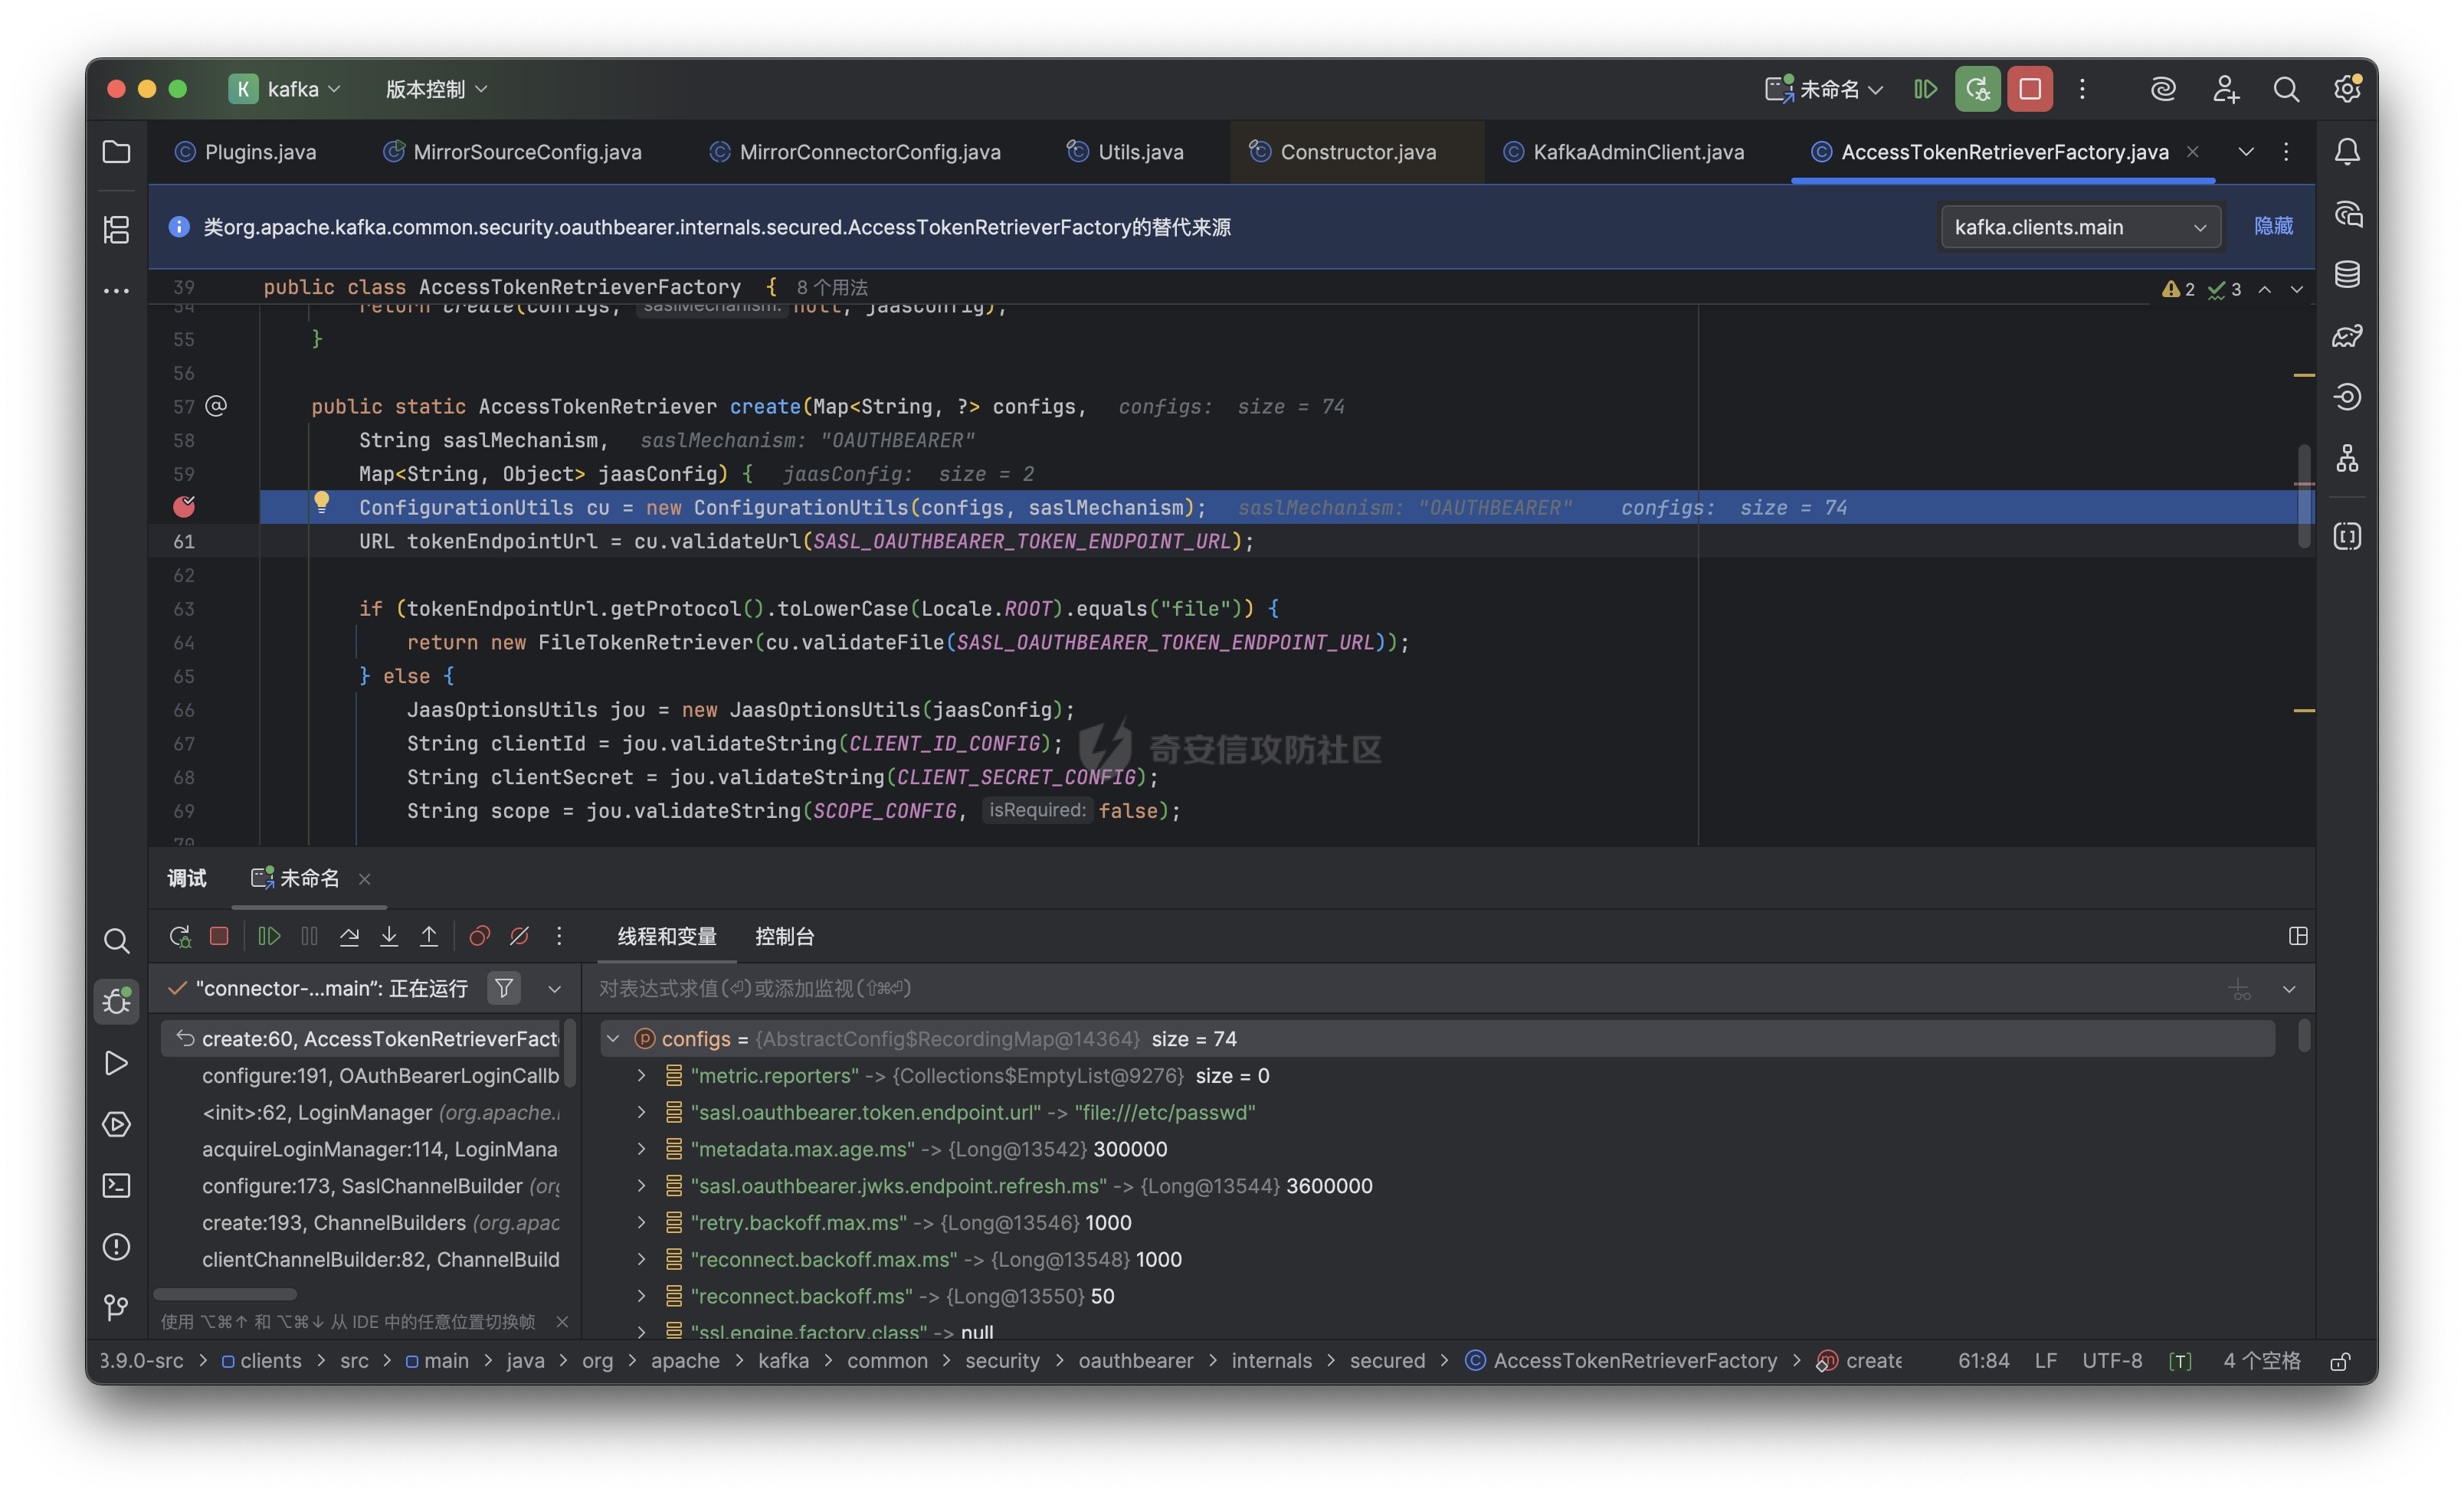The height and width of the screenshot is (1498, 2464).
Task: Remove the breakpoint at line 60
Action: (184, 507)
